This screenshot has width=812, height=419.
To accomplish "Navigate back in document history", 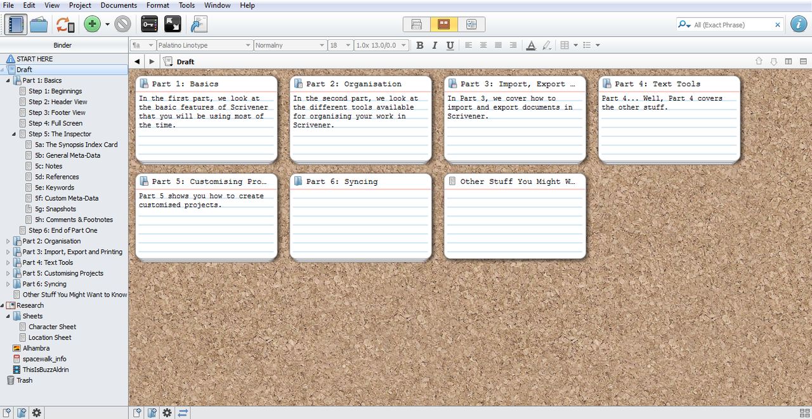I will 137,61.
